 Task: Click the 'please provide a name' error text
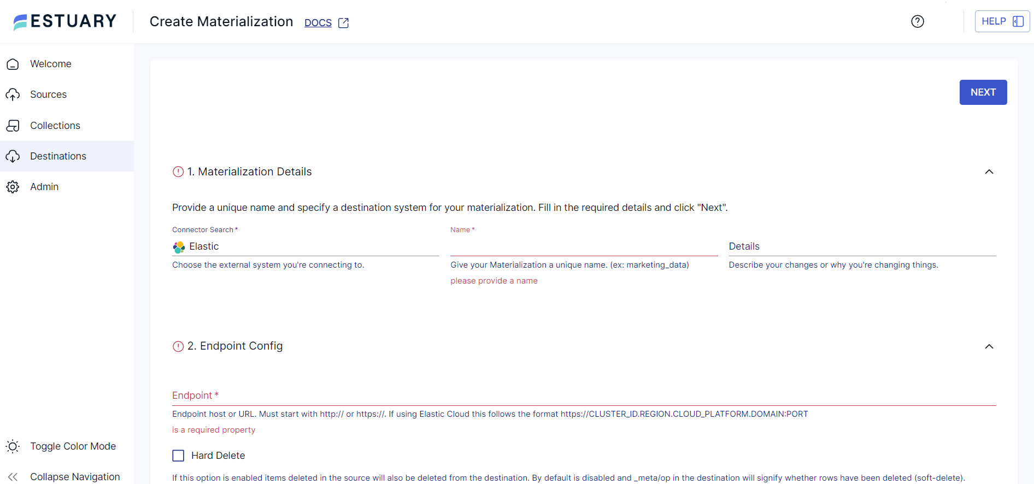[494, 281]
